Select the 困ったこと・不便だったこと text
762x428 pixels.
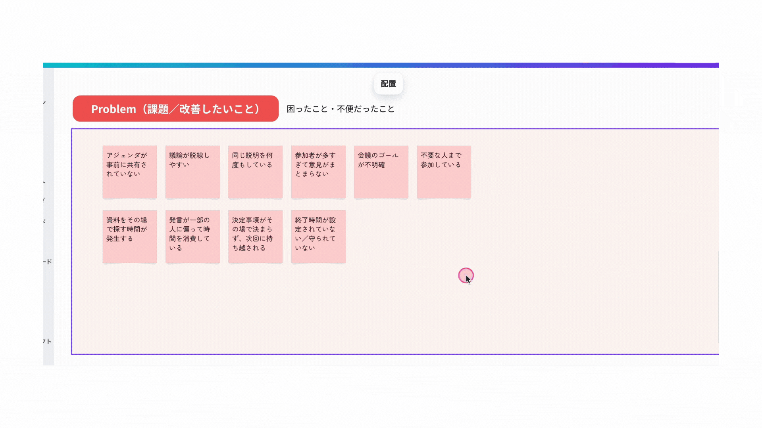pyautogui.click(x=341, y=109)
